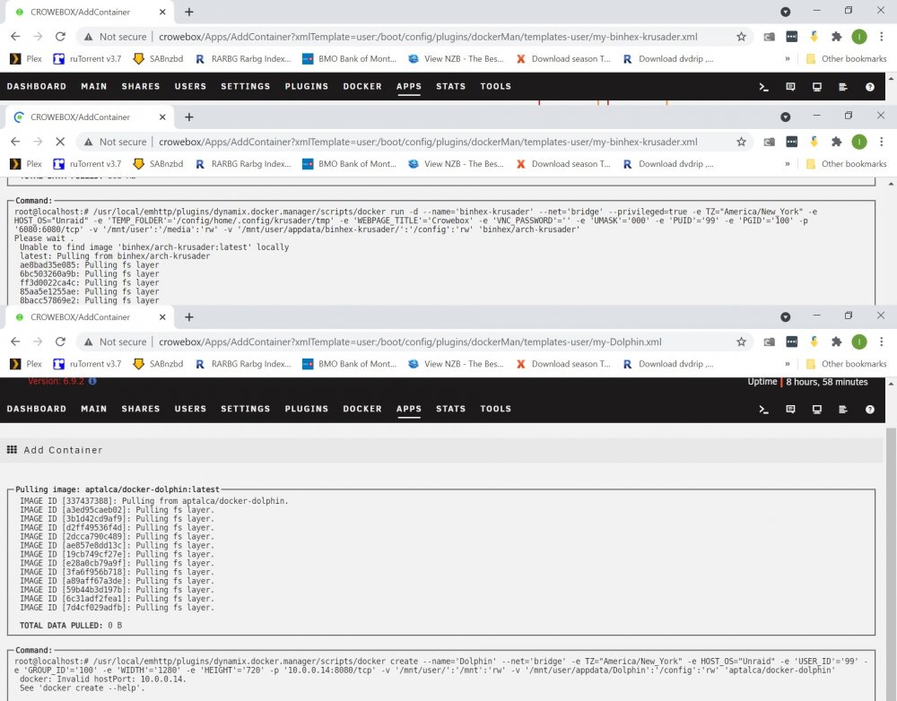Open the feedback icon in top window's Unraid bar

point(790,87)
